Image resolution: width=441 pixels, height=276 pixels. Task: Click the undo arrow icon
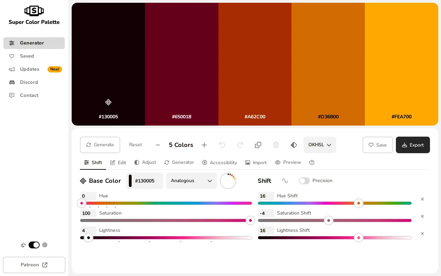point(222,145)
